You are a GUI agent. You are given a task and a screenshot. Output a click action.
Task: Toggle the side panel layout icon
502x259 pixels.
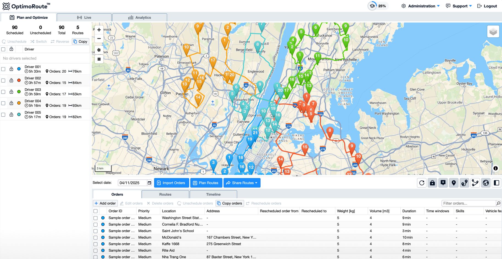point(497,183)
